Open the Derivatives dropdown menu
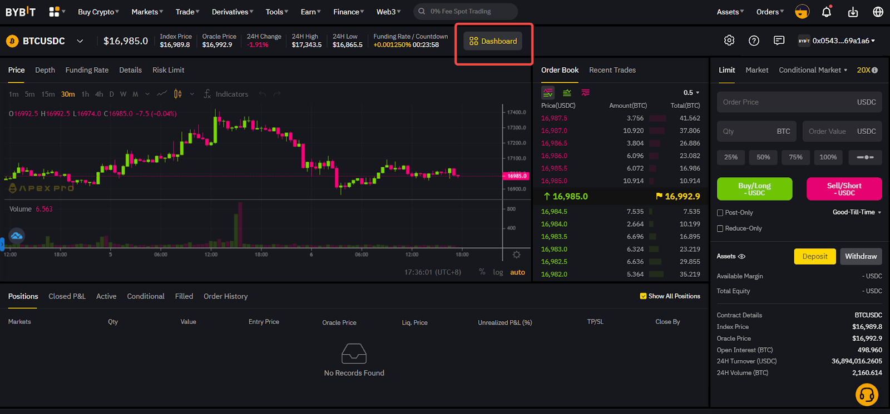 click(233, 12)
